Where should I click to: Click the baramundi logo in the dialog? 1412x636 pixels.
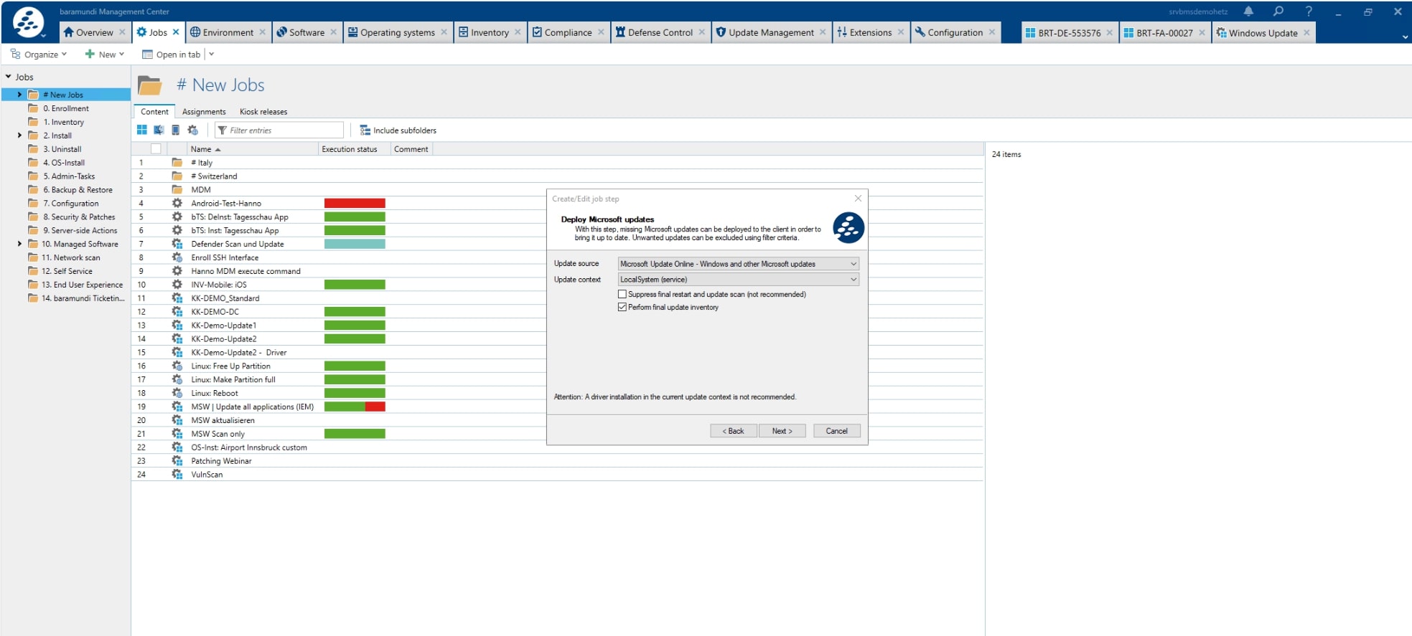point(848,227)
